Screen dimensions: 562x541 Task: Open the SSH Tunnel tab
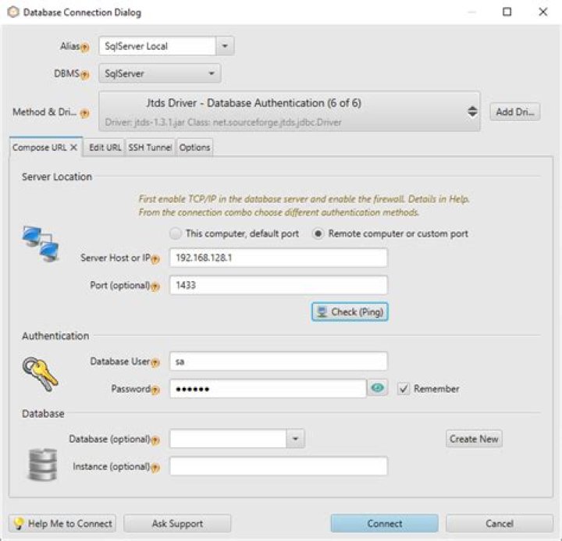(x=150, y=148)
